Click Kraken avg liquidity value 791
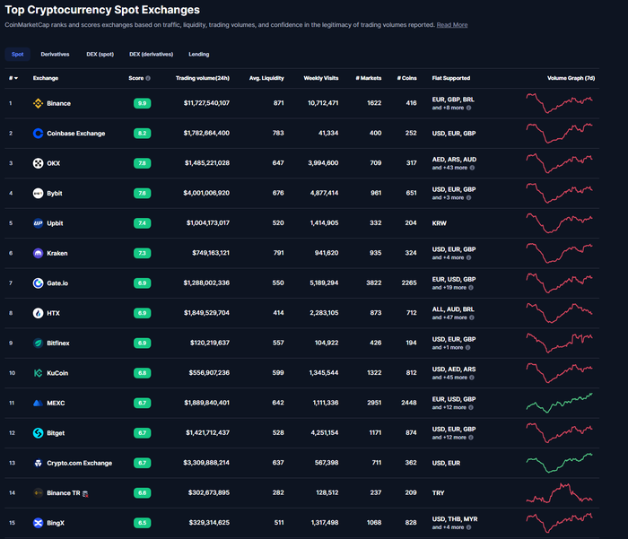The image size is (628, 539). click(278, 253)
